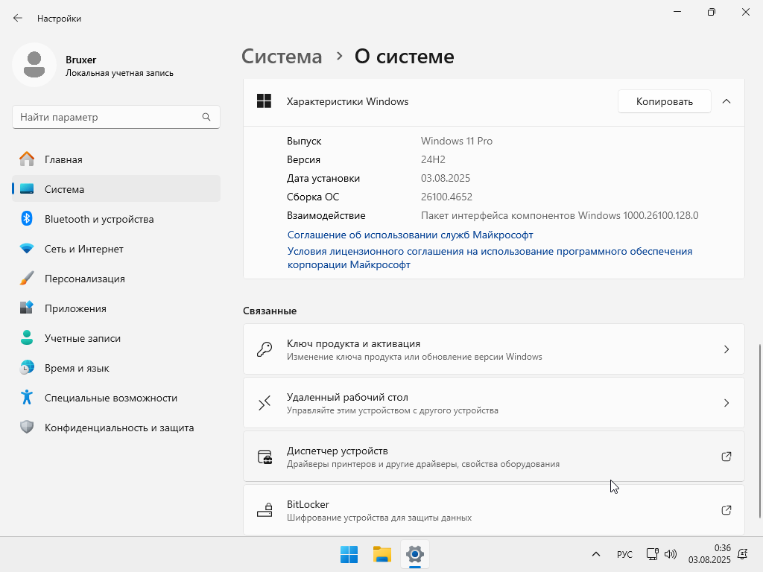The image size is (763, 572).
Task: Open Время и язык settings page
Action: tap(116, 368)
